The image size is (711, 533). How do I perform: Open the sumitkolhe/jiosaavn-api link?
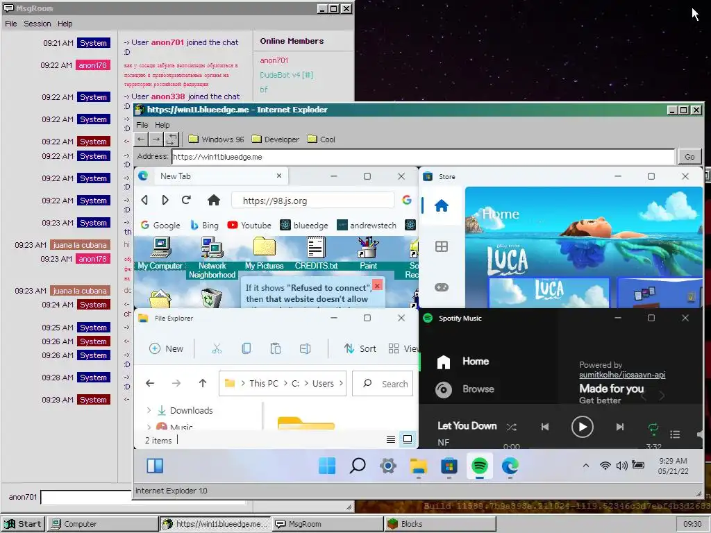(622, 375)
